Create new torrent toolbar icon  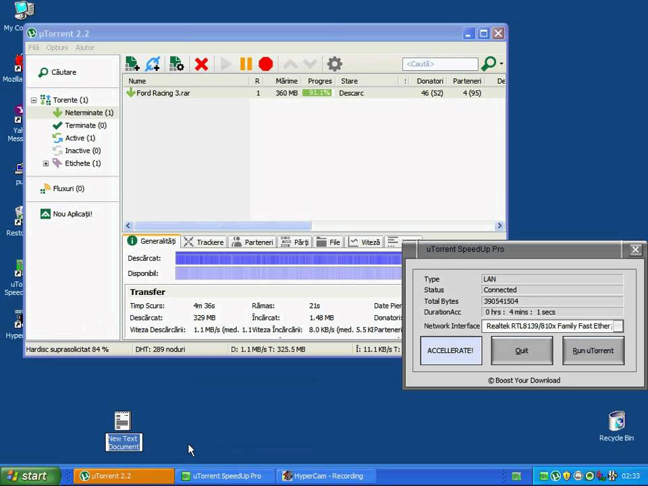click(176, 64)
